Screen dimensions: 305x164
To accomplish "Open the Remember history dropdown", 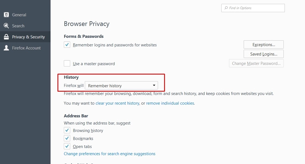I will (121, 86).
